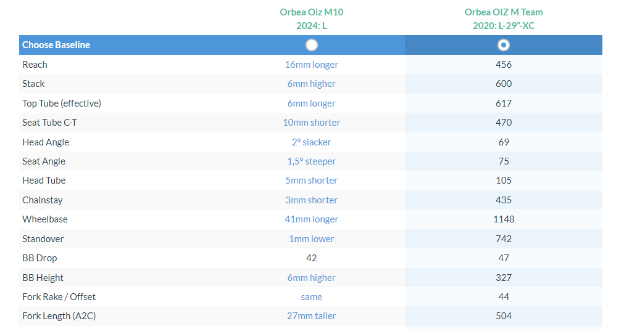Click the Choose Baseline header label
Image resolution: width=624 pixels, height=329 pixels.
(x=56, y=45)
